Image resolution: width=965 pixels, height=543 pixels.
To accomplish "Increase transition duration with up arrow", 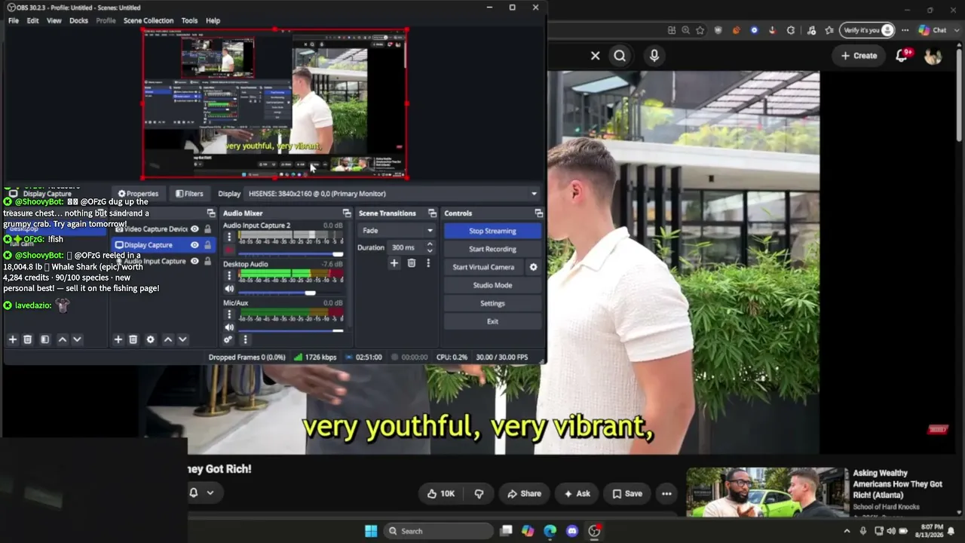I will (430, 244).
